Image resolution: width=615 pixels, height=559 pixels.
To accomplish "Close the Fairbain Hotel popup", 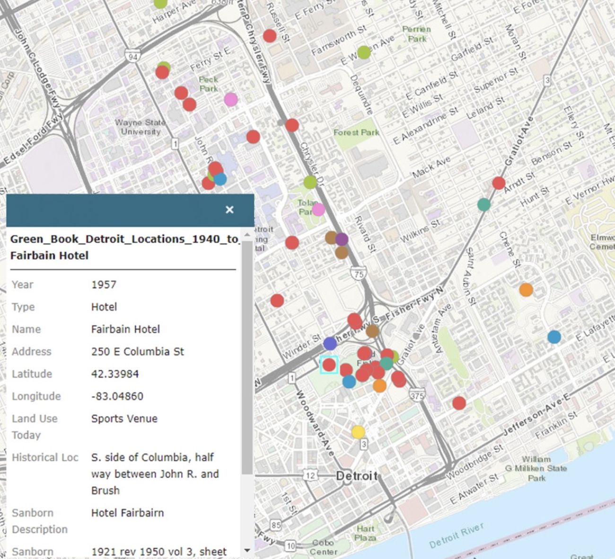I will [x=229, y=210].
